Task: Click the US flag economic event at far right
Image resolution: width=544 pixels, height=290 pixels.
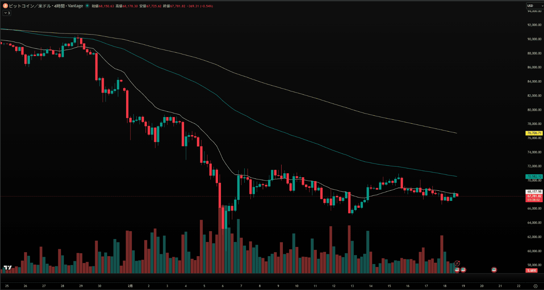Action: (x=494, y=270)
